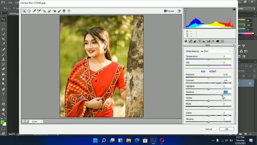The image size is (257, 145).
Task: Click the Highlights slider handle
Action: point(208,89)
